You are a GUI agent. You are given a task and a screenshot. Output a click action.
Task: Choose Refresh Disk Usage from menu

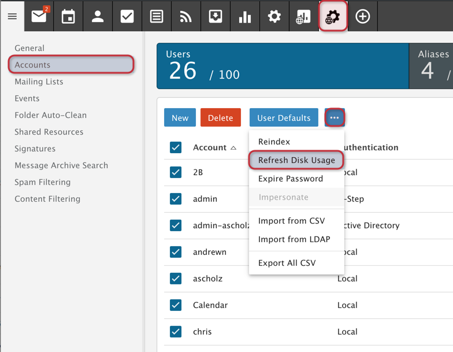coord(296,160)
